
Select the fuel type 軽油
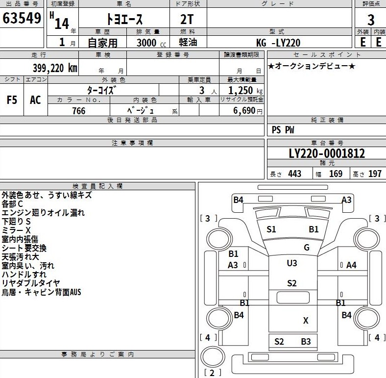[188, 42]
